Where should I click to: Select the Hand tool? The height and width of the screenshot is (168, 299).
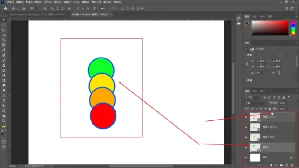[x=4, y=116]
